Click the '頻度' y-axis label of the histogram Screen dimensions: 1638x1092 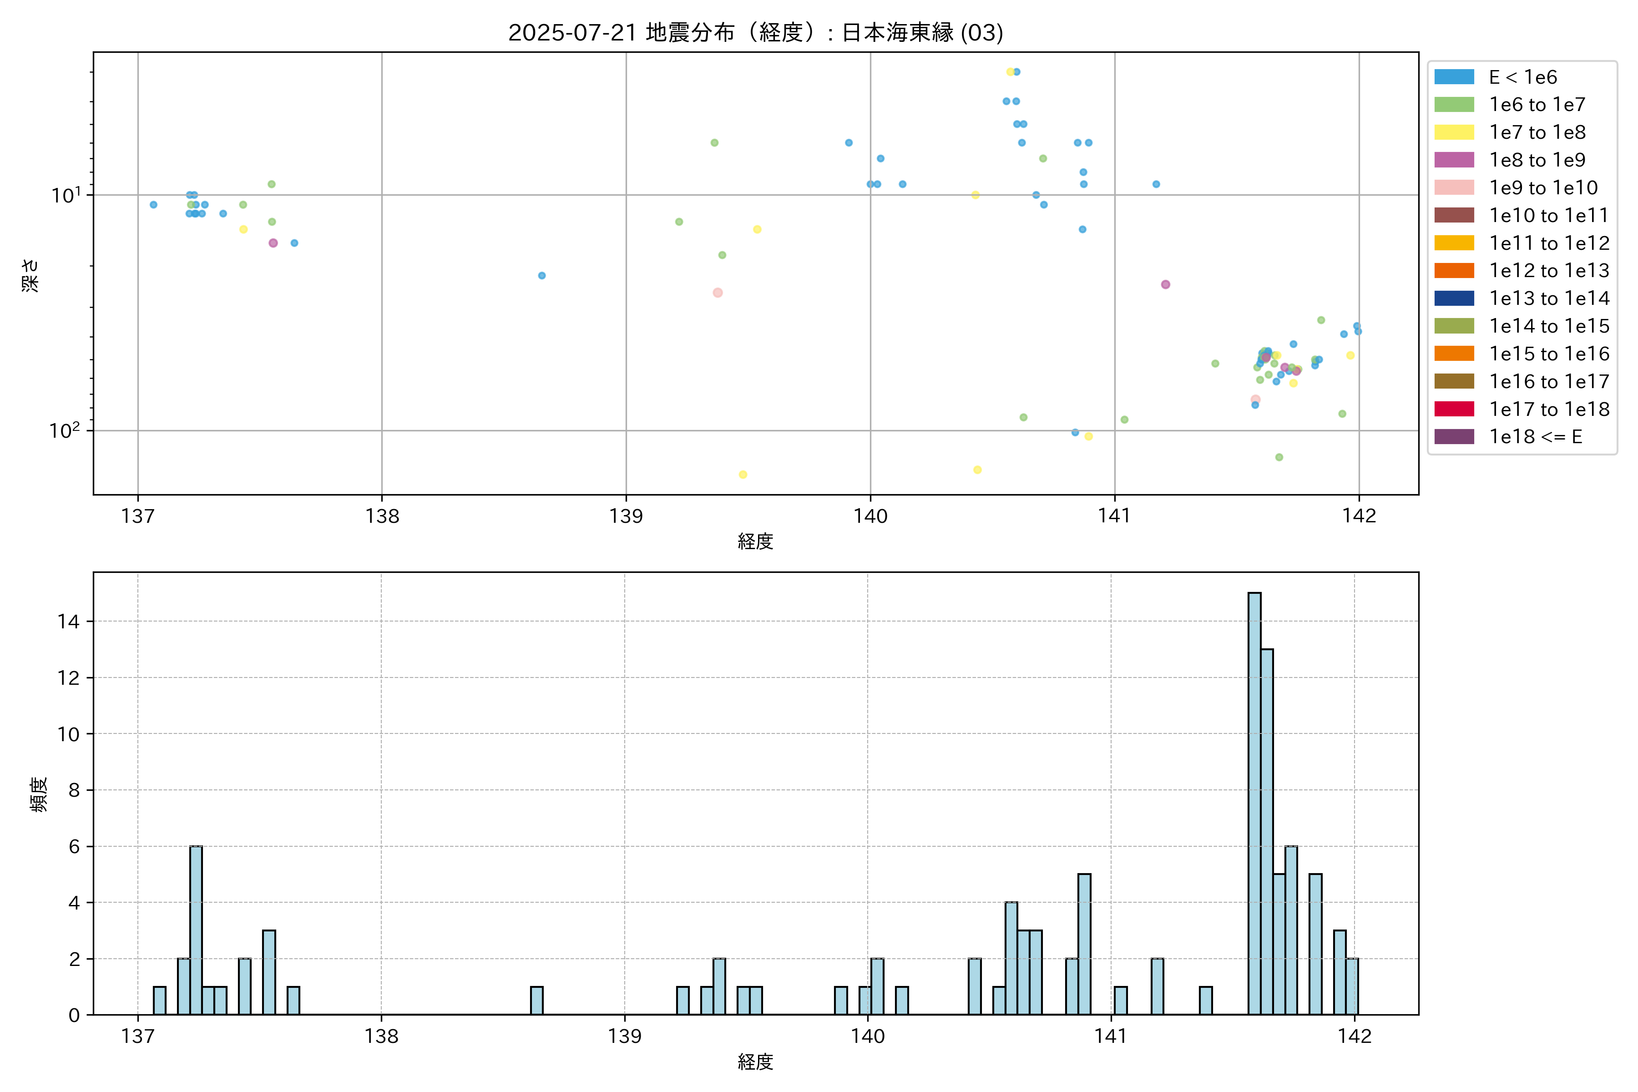click(x=38, y=794)
